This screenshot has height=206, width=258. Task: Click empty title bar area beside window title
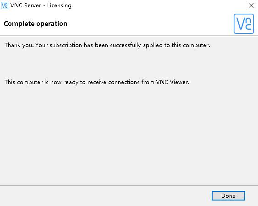[x=158, y=5]
